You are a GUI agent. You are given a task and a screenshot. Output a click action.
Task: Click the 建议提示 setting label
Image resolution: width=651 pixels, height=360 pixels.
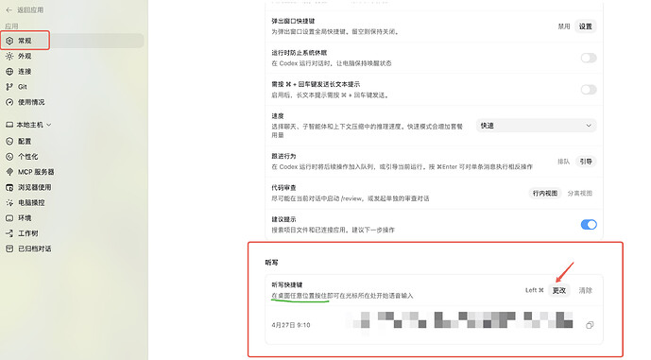pyautogui.click(x=283, y=219)
